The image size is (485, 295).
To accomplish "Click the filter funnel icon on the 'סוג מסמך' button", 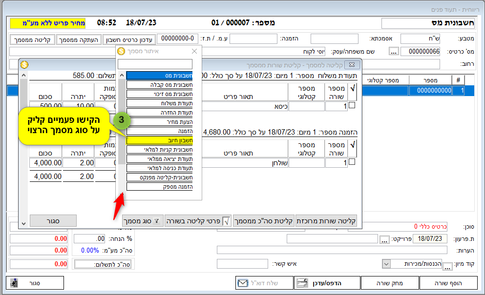I will pos(157,221).
